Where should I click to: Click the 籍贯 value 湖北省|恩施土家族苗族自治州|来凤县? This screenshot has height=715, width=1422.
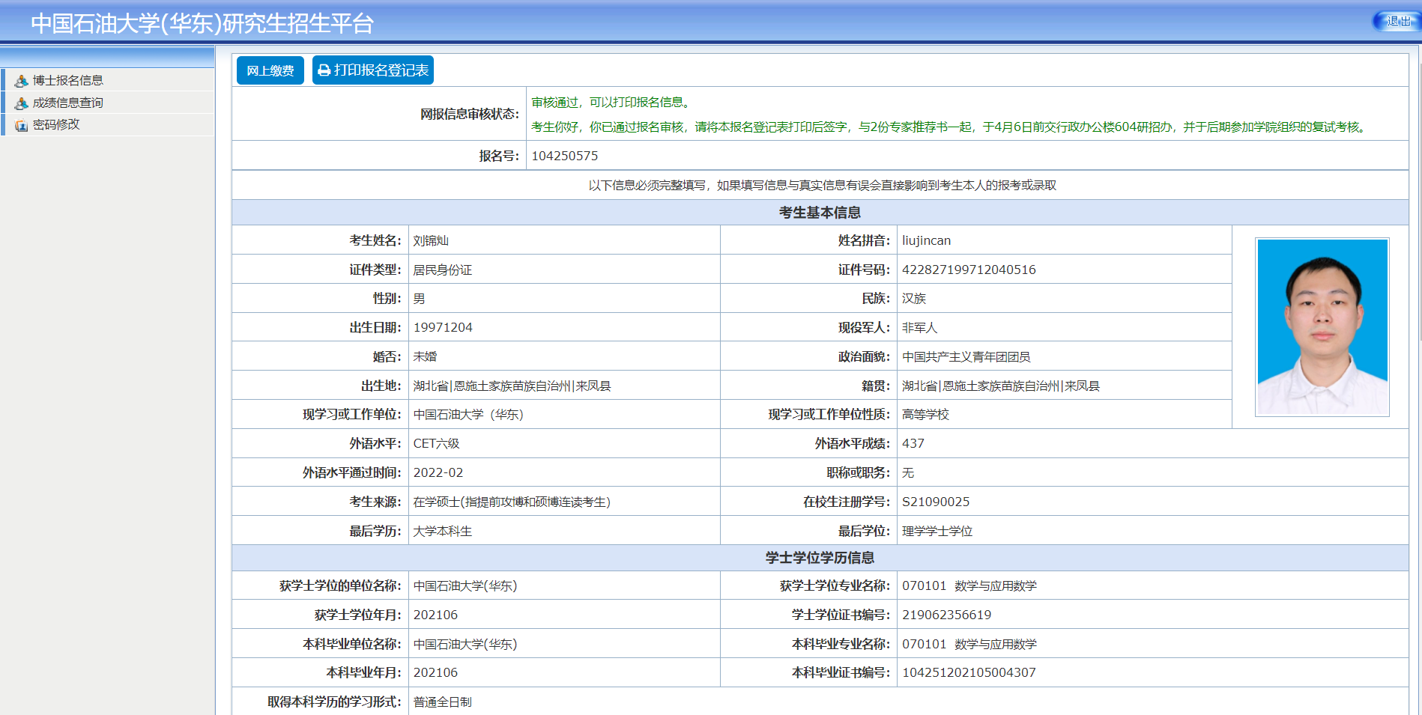1001,386
